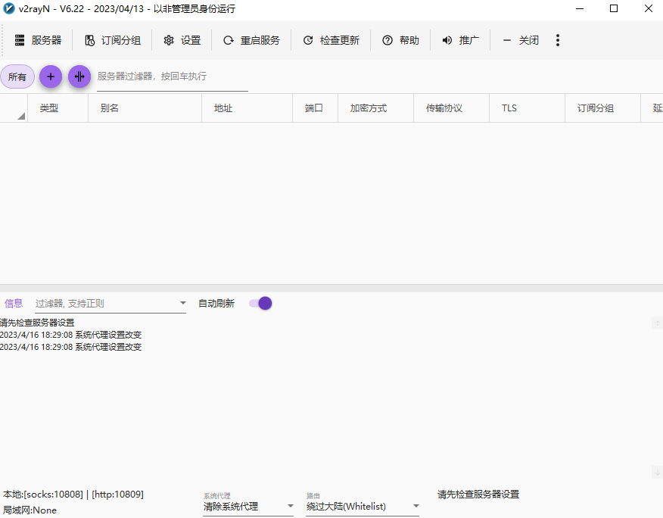Click the 重启服务 restart service icon

pyautogui.click(x=229, y=40)
